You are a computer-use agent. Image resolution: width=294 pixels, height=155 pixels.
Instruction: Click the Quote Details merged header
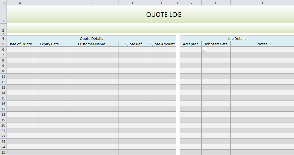91,38
